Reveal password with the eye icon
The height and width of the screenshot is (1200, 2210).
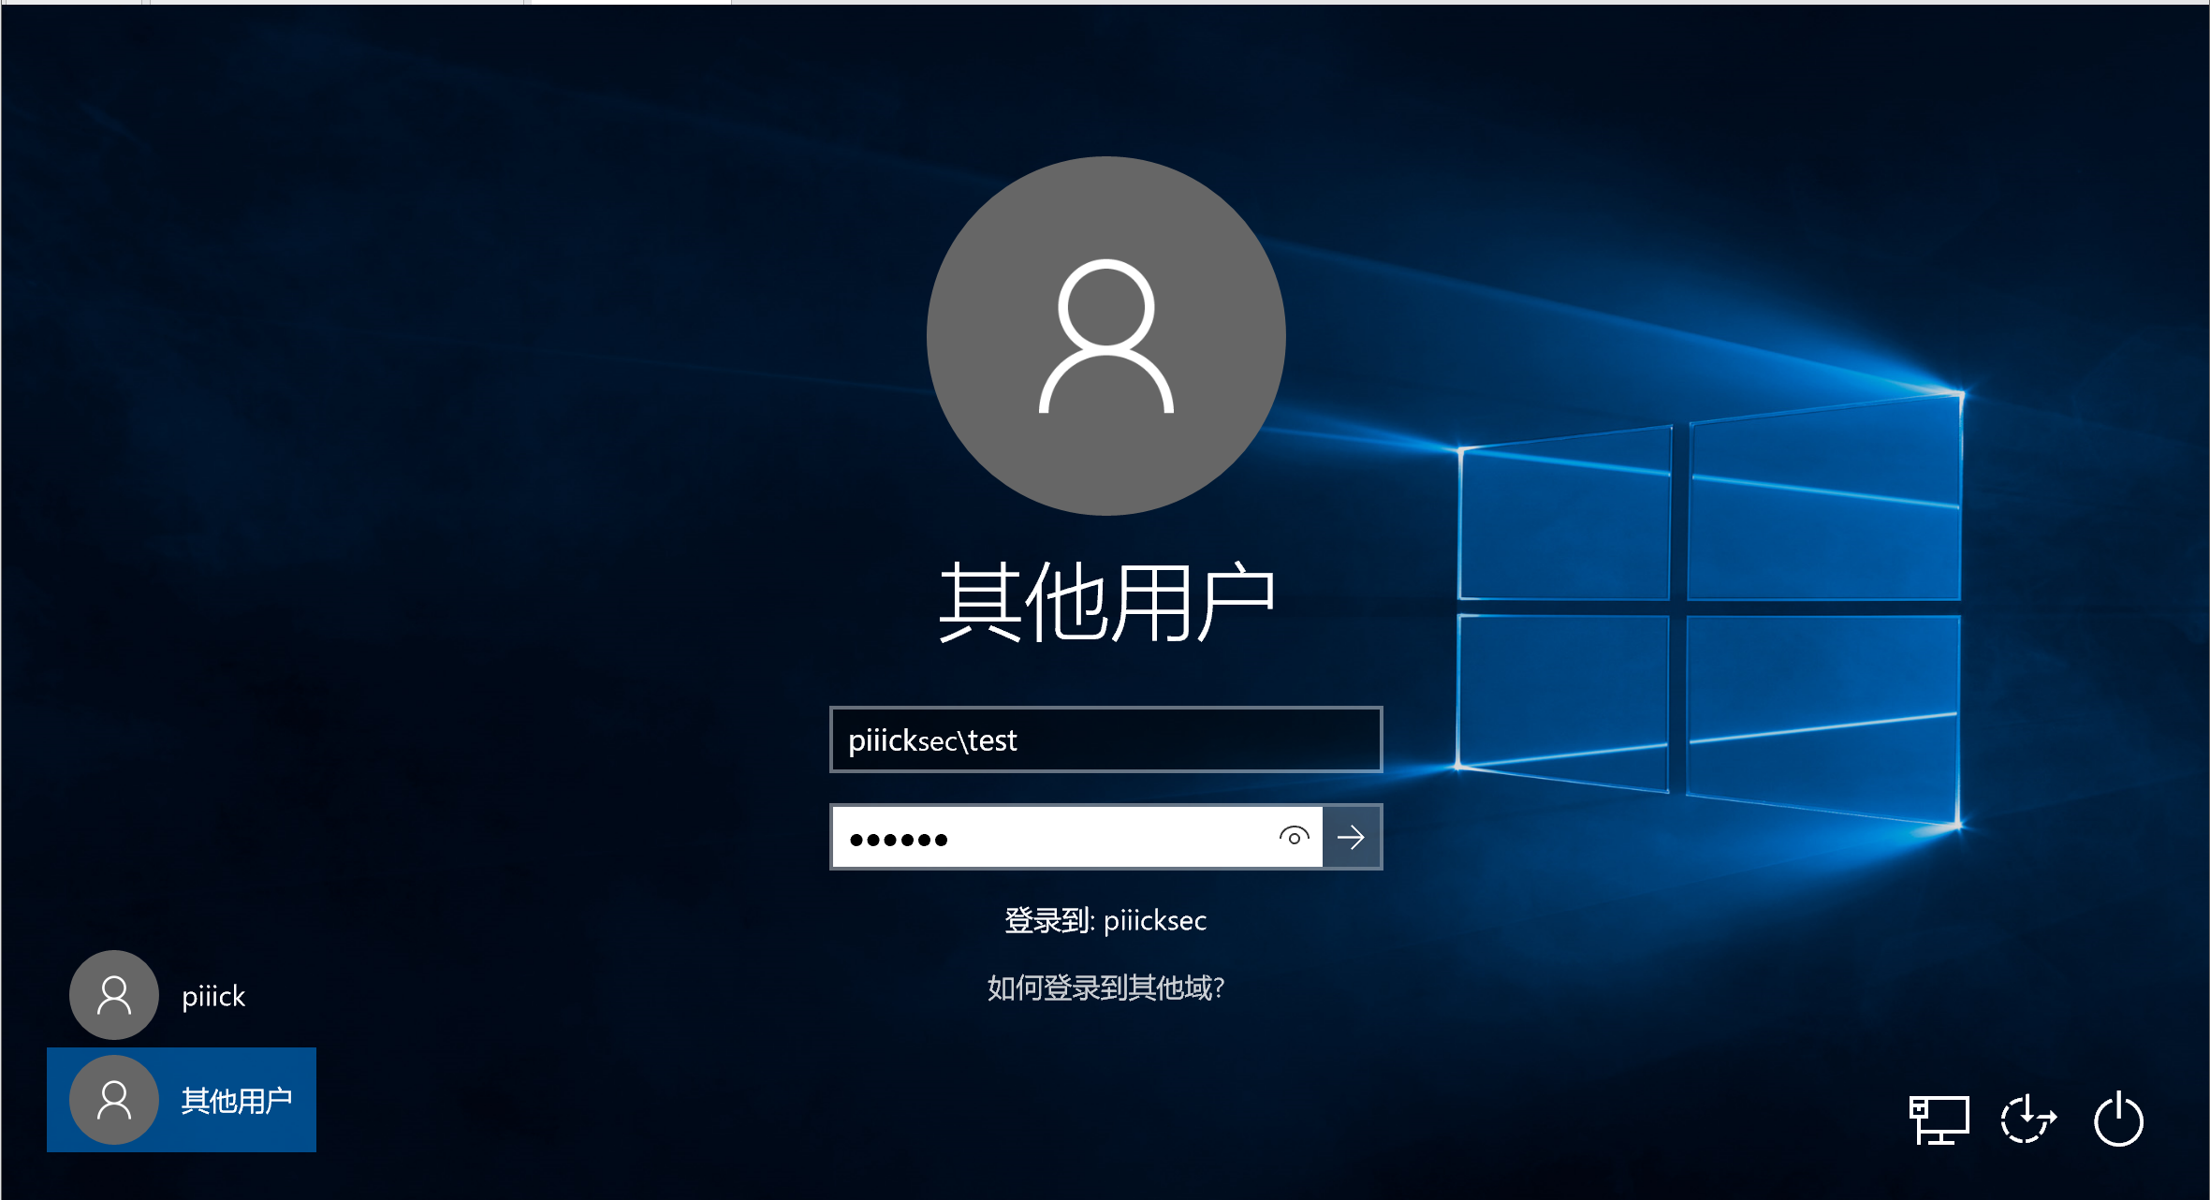pyautogui.click(x=1294, y=837)
